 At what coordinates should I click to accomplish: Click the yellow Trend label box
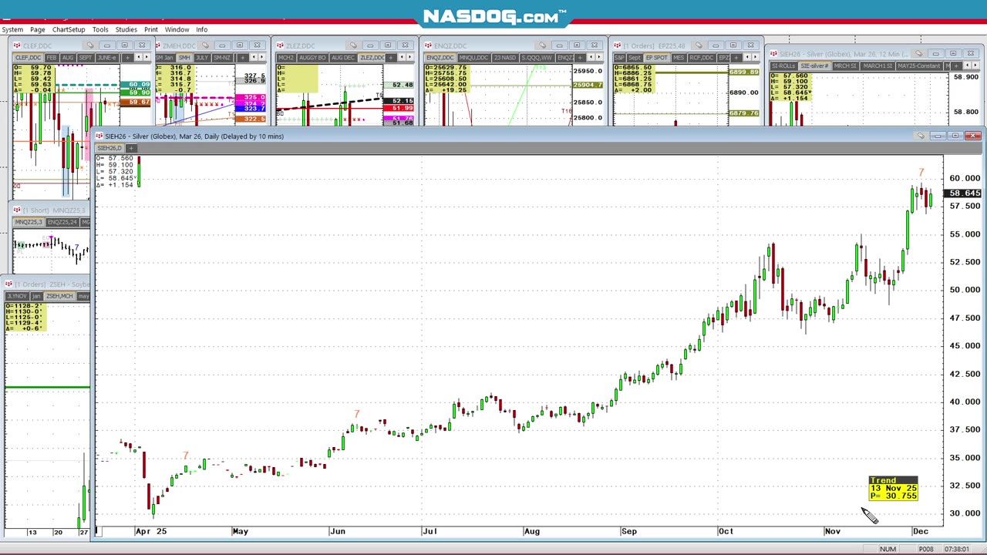[x=893, y=489]
